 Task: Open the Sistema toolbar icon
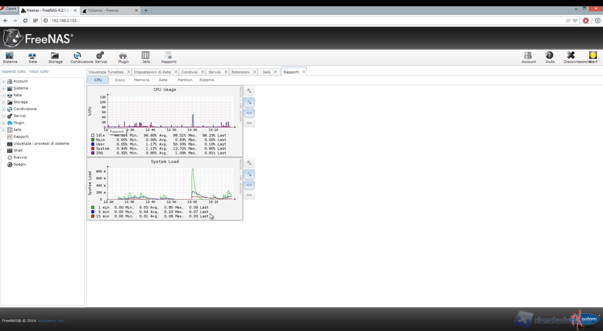[10, 58]
